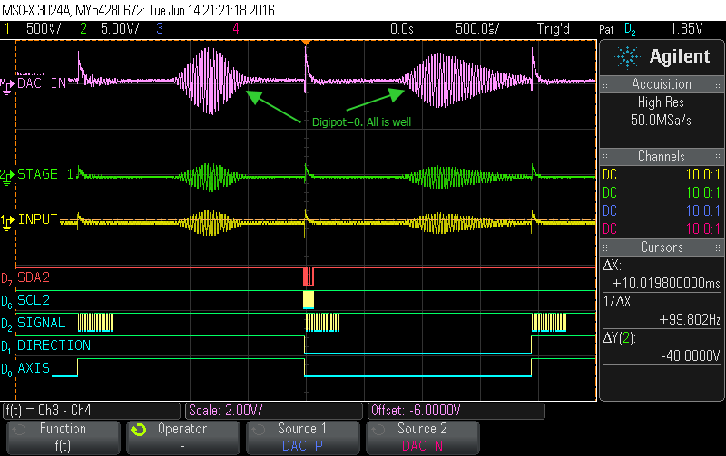The image size is (726, 456).
Task: Toggle channel 3 in the status bar
Action: pyautogui.click(x=159, y=29)
